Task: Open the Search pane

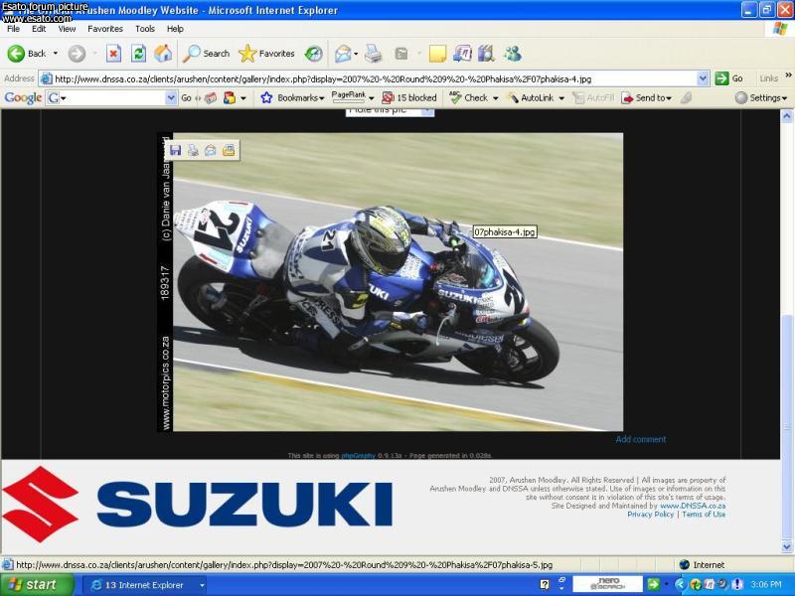Action: [207, 54]
